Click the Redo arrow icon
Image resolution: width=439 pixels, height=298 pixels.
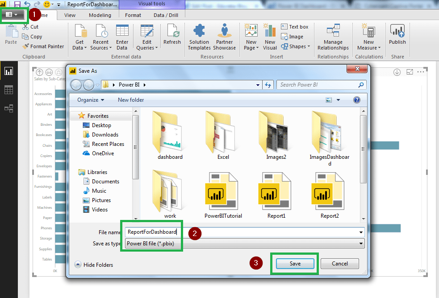[x=37, y=4]
